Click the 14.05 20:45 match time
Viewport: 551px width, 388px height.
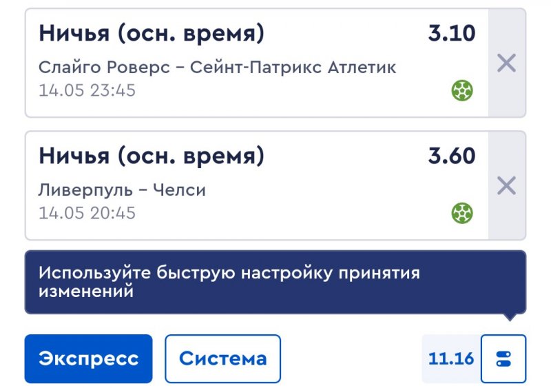pos(87,213)
